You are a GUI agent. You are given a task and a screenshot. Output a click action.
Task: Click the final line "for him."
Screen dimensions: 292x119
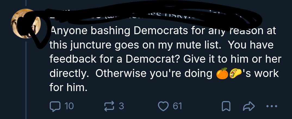click(69, 88)
